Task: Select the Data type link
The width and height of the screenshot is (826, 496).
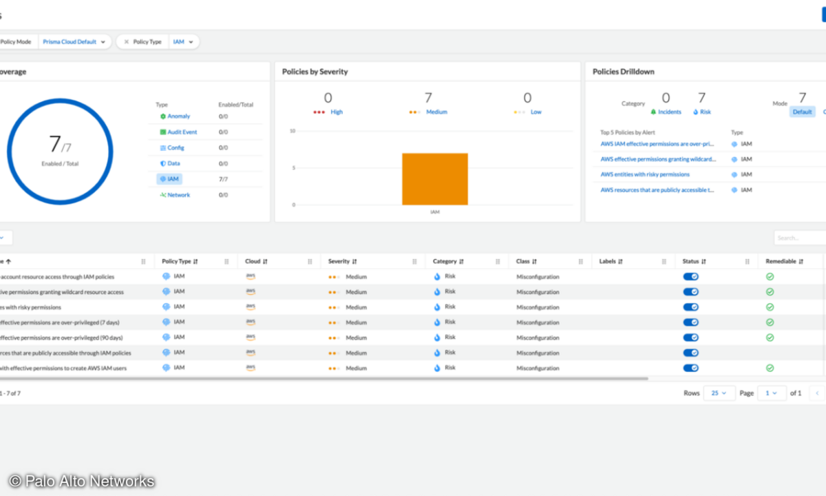Action: click(x=173, y=164)
